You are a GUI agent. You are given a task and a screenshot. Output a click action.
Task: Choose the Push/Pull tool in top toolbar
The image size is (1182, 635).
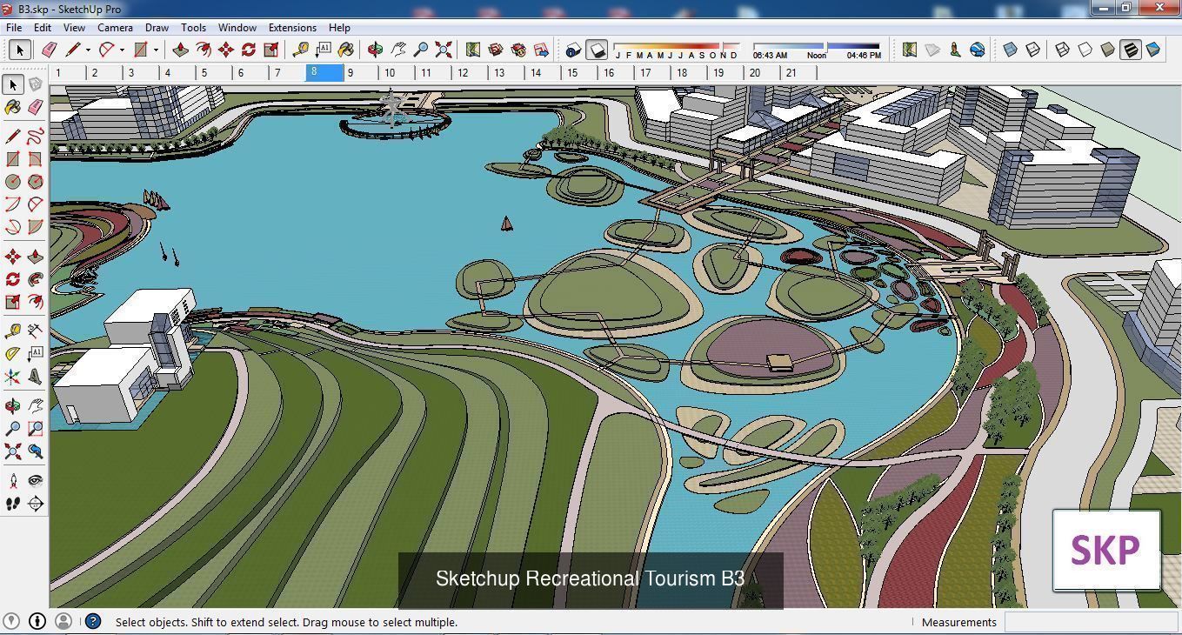180,50
